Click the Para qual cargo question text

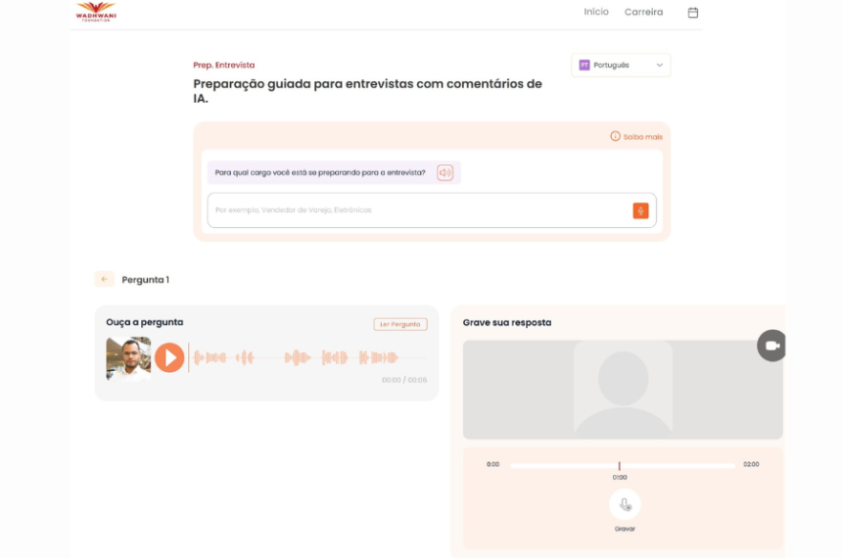click(320, 173)
